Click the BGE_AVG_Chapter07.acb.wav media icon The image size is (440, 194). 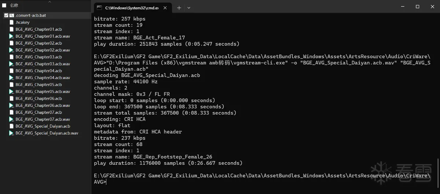pos(11,119)
